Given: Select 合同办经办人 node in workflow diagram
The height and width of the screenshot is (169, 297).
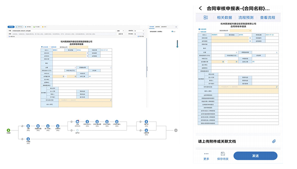Looking at the screenshot, I should pos(87,121).
